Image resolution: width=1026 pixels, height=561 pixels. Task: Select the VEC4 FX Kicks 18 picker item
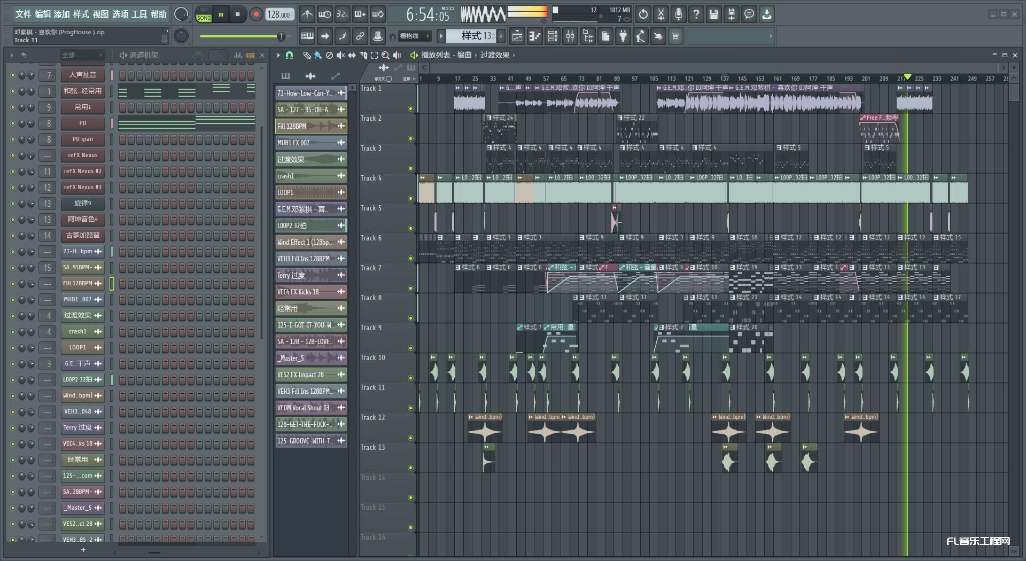pos(311,292)
